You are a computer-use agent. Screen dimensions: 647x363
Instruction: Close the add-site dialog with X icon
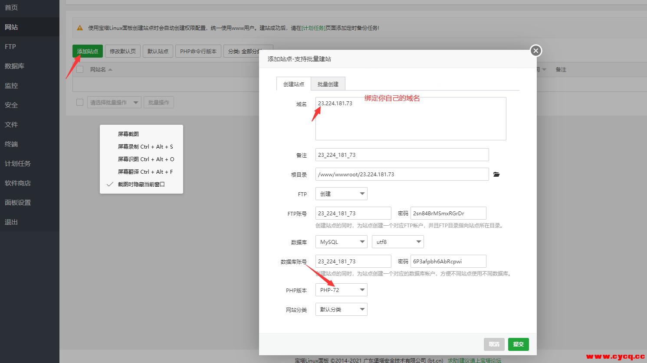coord(536,51)
